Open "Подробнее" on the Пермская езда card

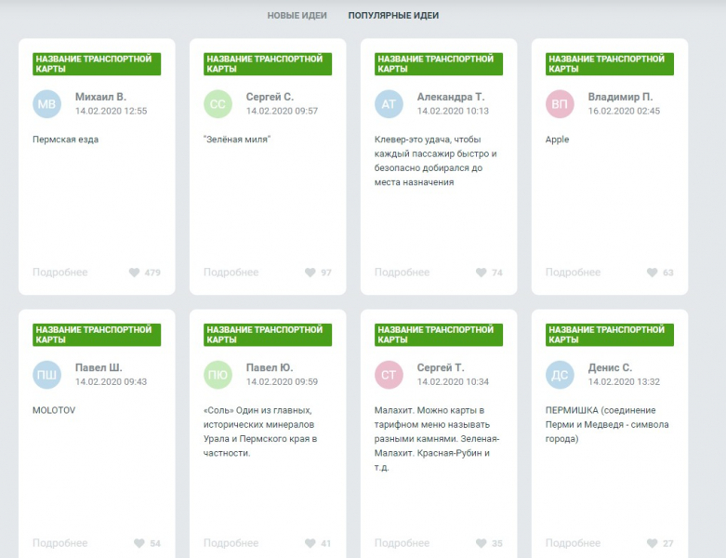point(60,272)
